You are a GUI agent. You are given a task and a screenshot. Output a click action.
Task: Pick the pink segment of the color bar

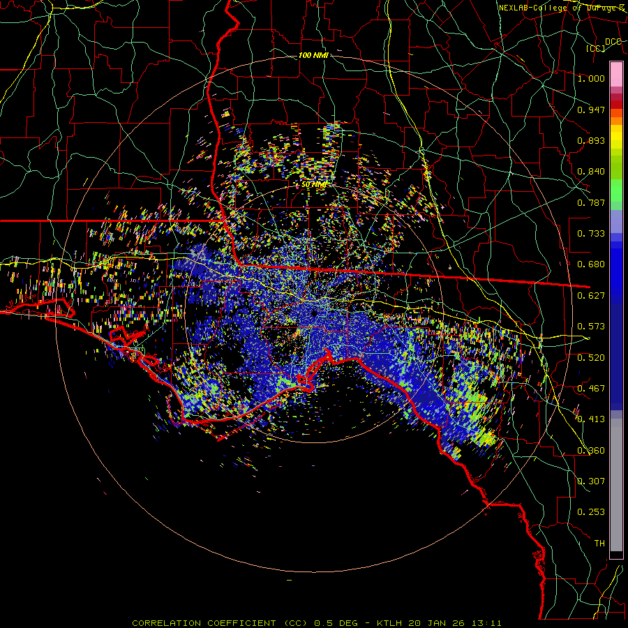click(616, 75)
